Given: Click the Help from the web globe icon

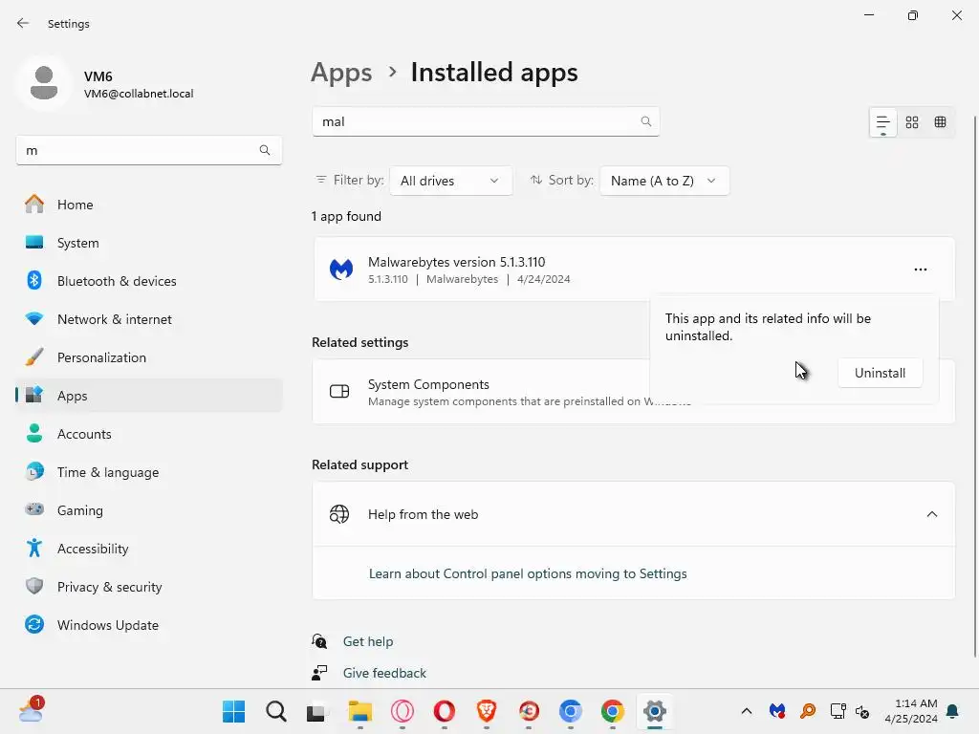Looking at the screenshot, I should [339, 514].
